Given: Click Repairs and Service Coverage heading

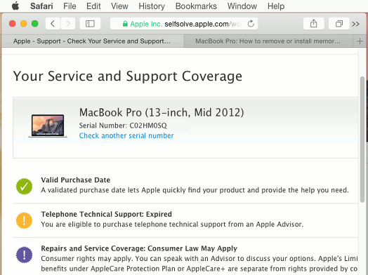Looking at the screenshot, I should (139, 248).
